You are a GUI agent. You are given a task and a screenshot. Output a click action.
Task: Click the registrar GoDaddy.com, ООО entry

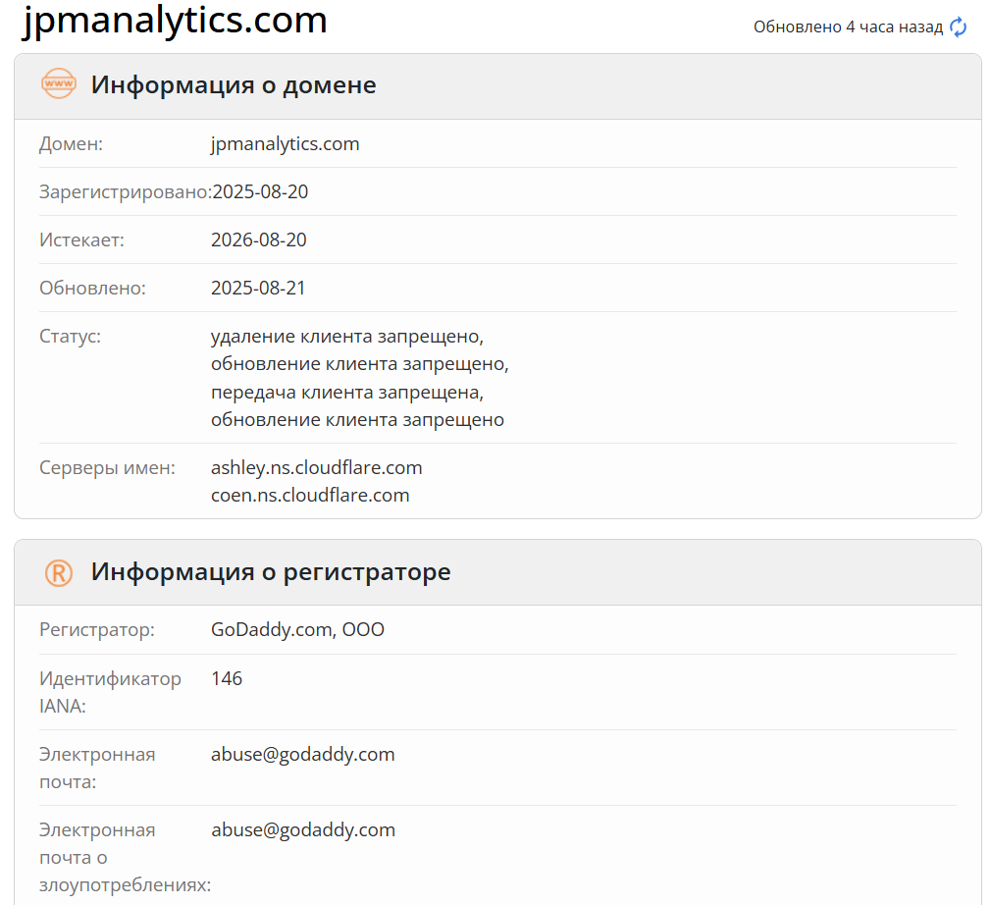297,629
